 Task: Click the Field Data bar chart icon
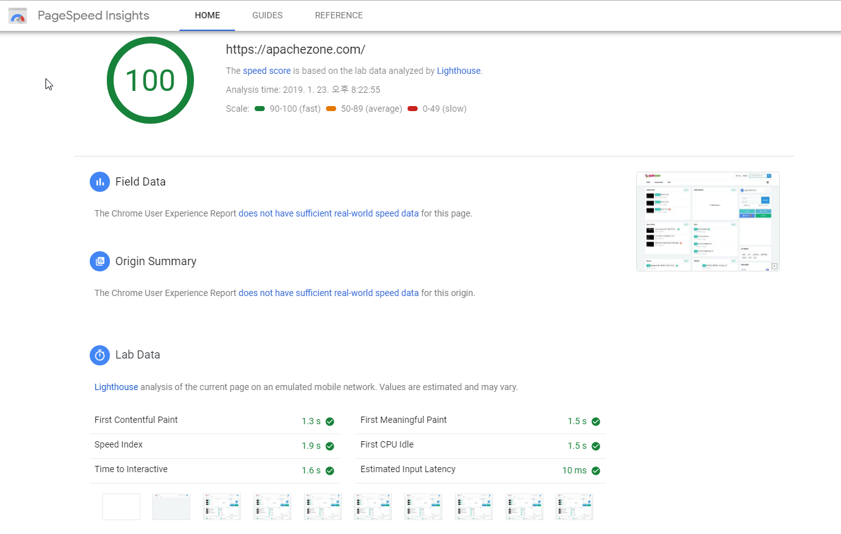pyautogui.click(x=100, y=182)
